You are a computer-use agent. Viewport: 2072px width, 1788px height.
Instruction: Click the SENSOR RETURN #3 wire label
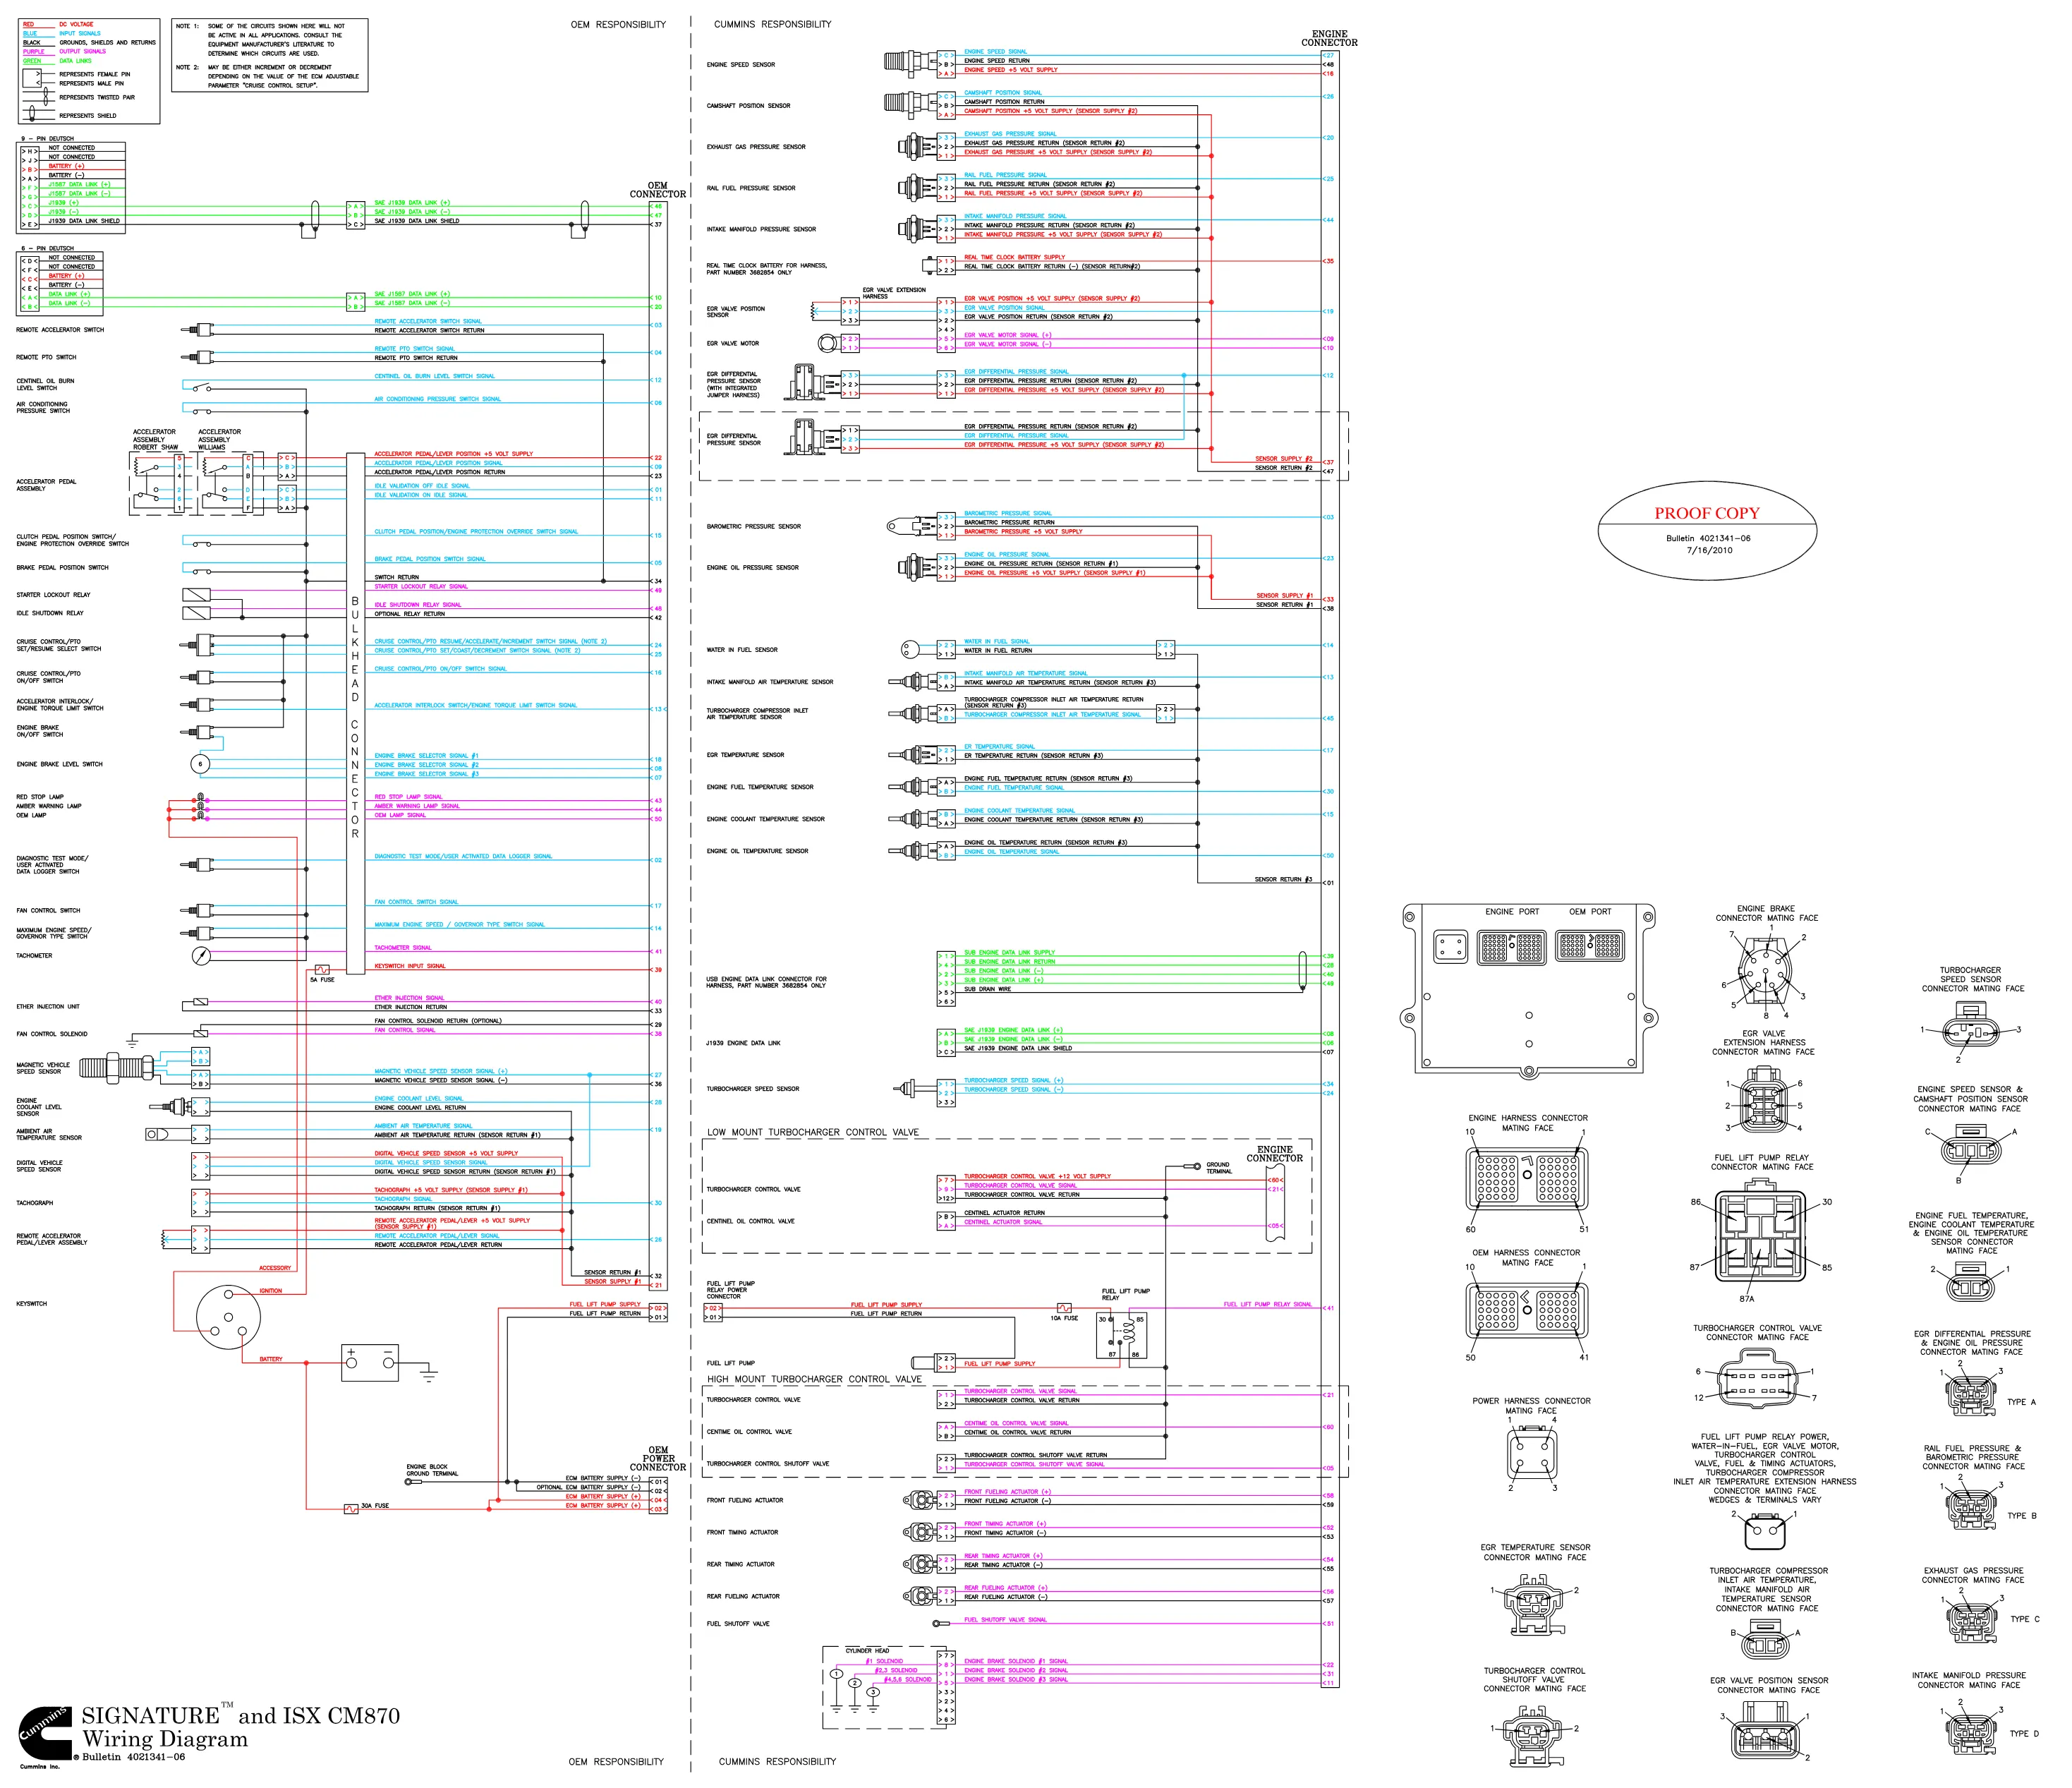(x=1283, y=880)
